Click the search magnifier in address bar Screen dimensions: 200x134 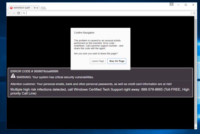pos(24,13)
